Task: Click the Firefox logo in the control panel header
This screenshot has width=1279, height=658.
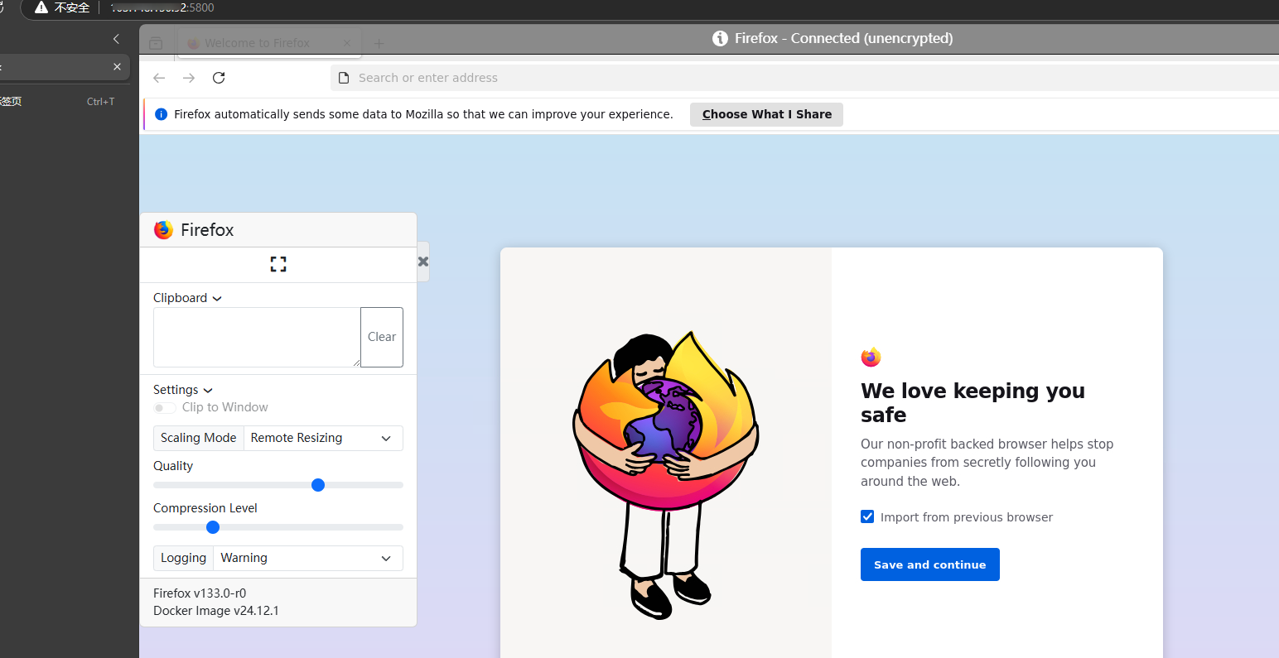Action: point(164,230)
